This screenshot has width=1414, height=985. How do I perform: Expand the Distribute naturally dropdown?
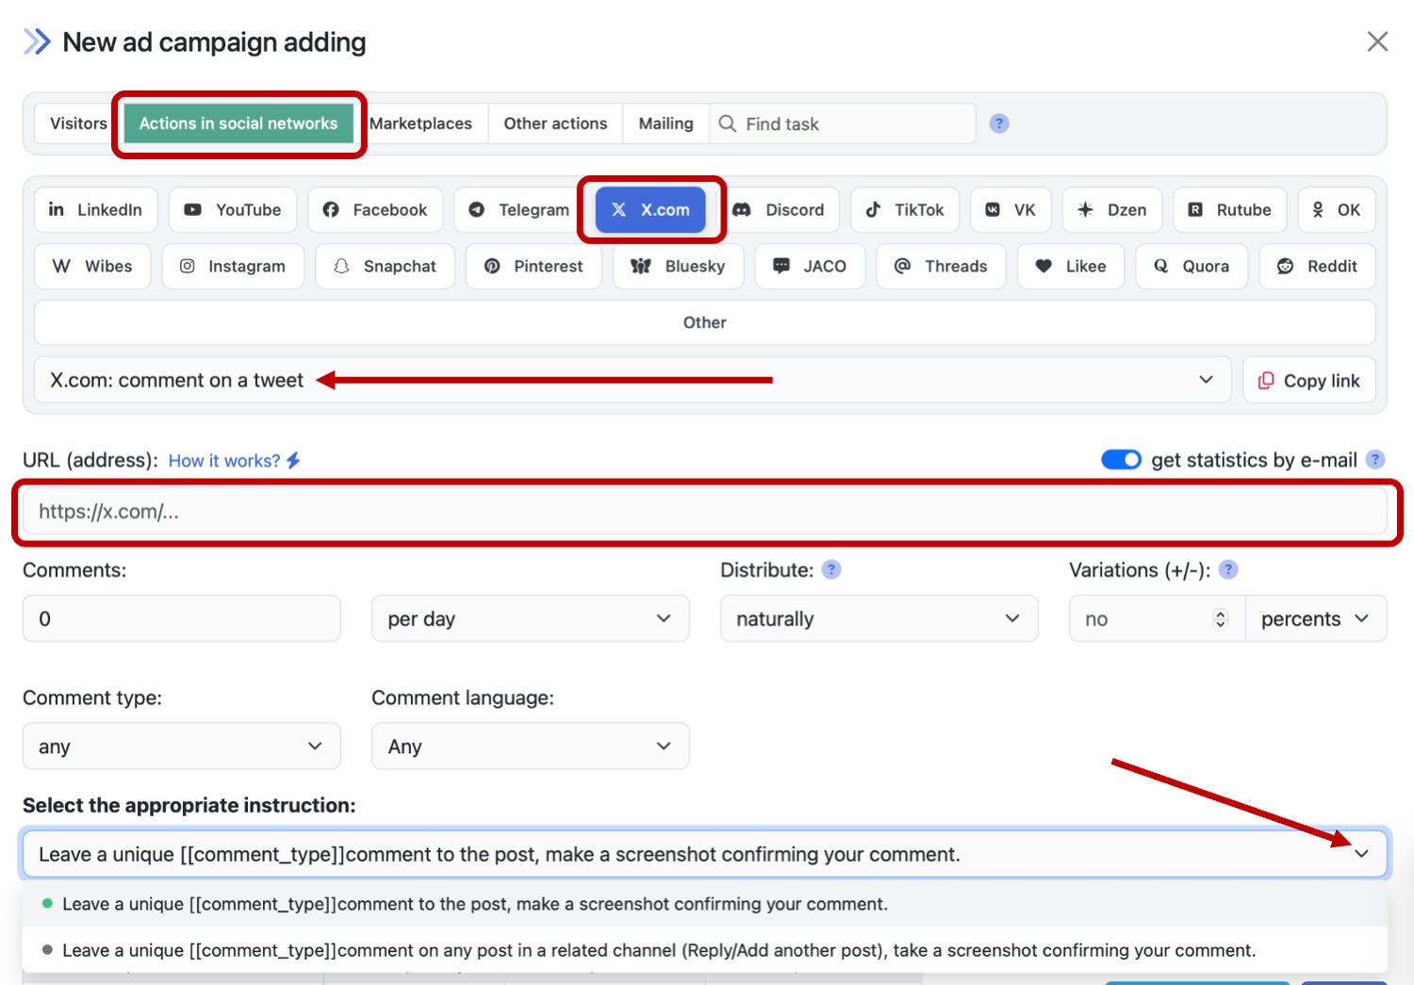pyautogui.click(x=879, y=618)
